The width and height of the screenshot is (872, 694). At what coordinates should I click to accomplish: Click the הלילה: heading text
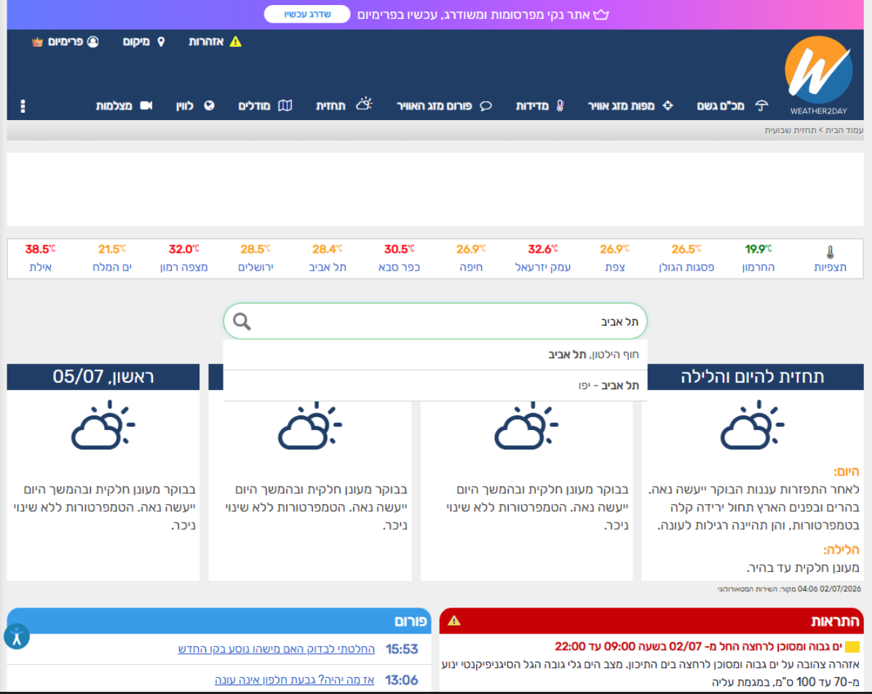tap(841, 549)
